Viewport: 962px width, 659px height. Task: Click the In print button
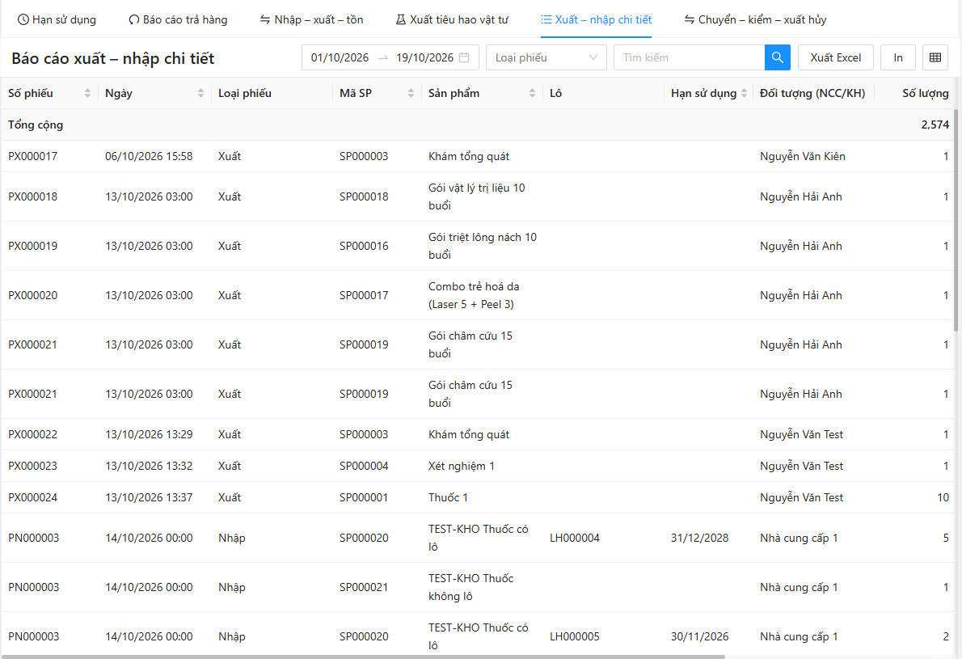click(898, 57)
